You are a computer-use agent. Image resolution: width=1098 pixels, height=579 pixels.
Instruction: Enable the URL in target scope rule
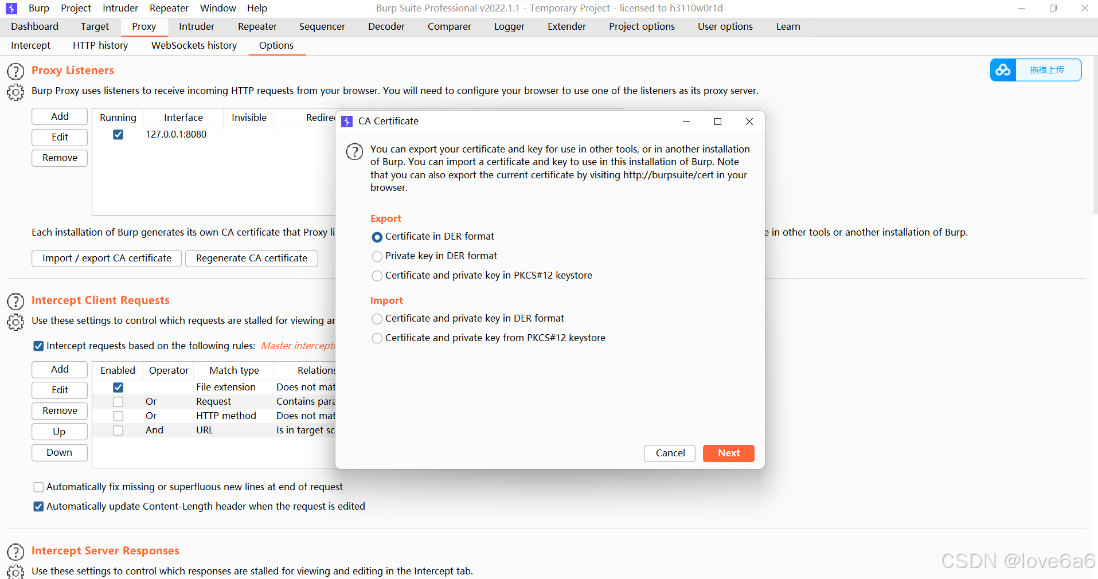click(x=118, y=431)
